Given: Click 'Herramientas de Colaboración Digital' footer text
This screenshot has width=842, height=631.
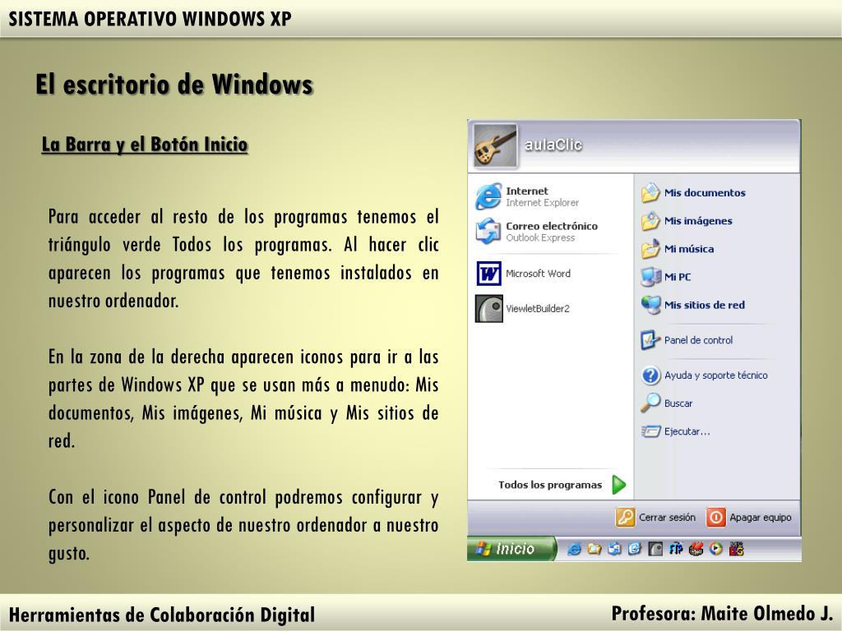Looking at the screenshot, I should coord(162,615).
